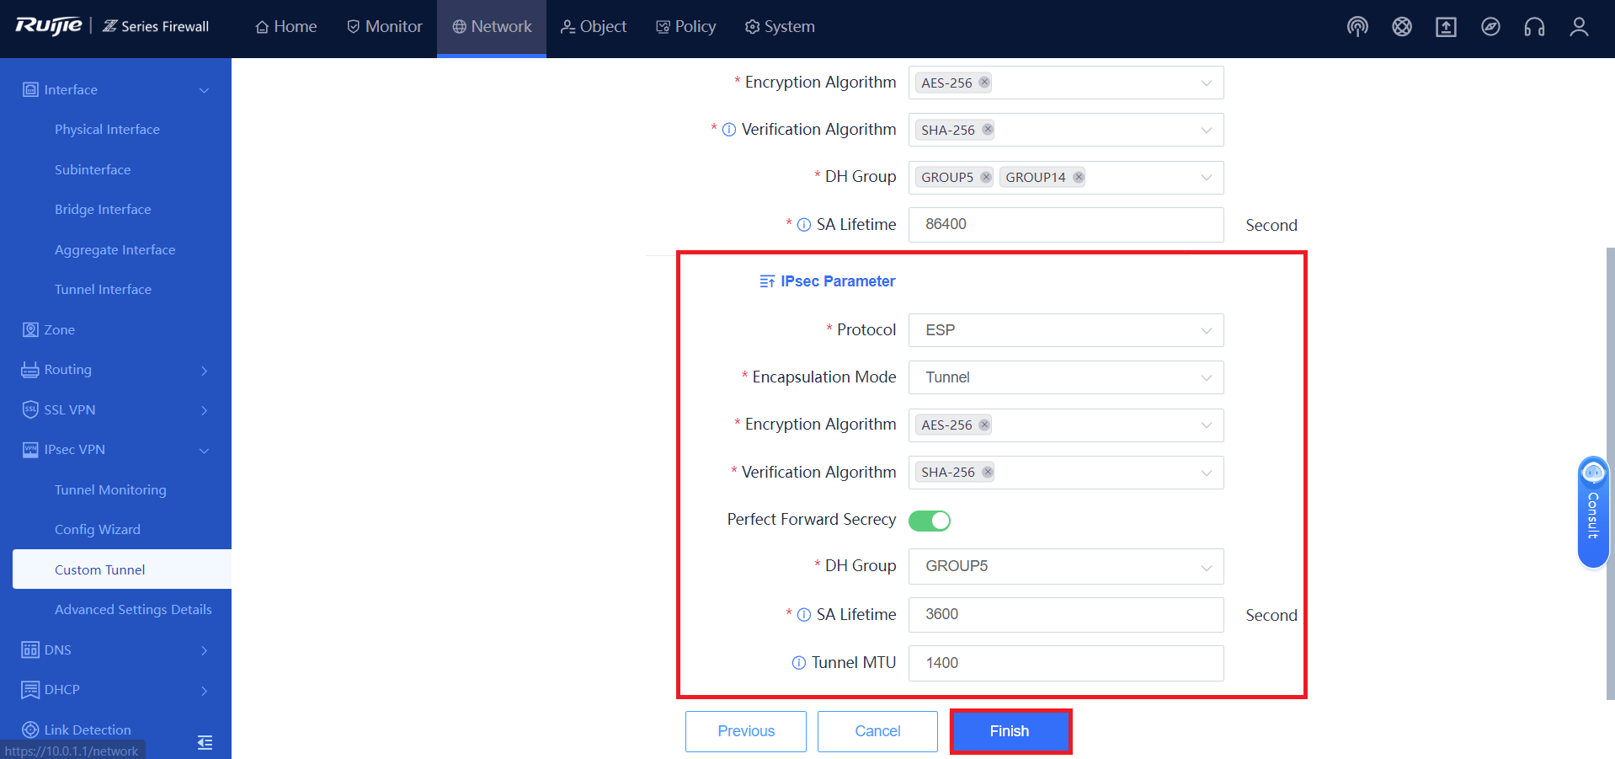Open Advanced Settings Details page
Viewport: 1615px width, 759px height.
tap(133, 610)
